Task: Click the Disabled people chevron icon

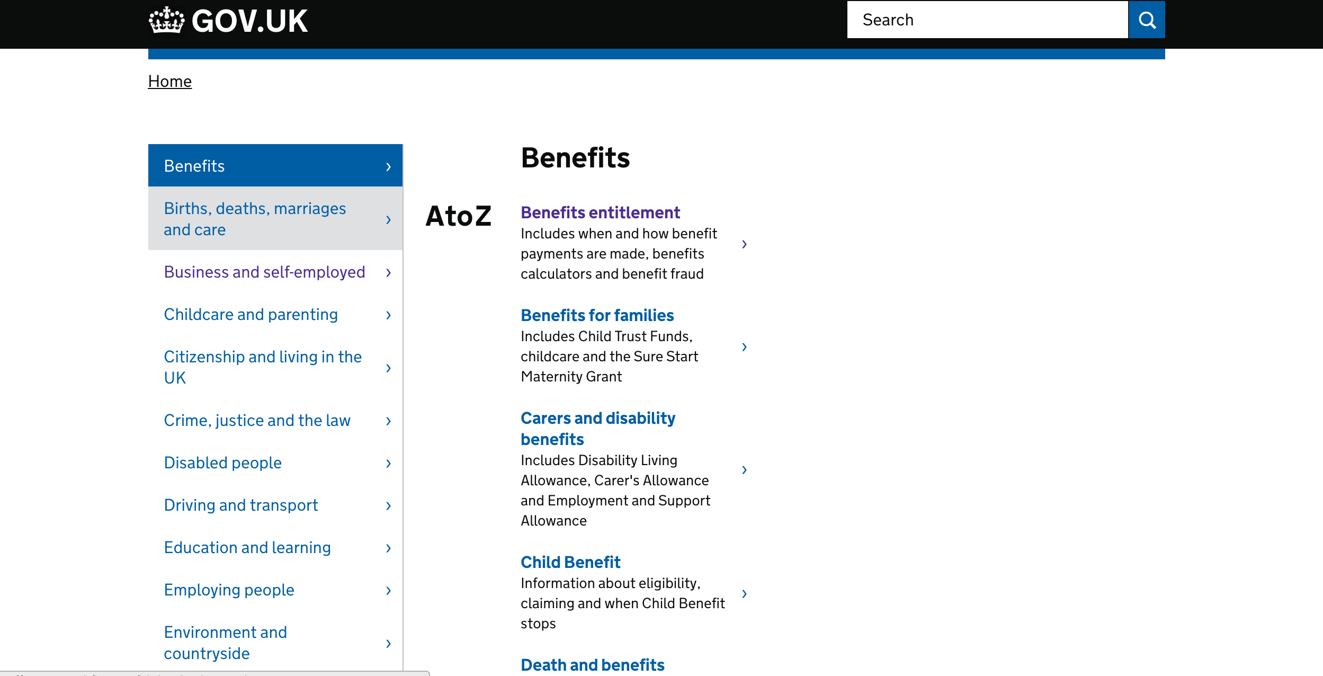Action: point(389,463)
